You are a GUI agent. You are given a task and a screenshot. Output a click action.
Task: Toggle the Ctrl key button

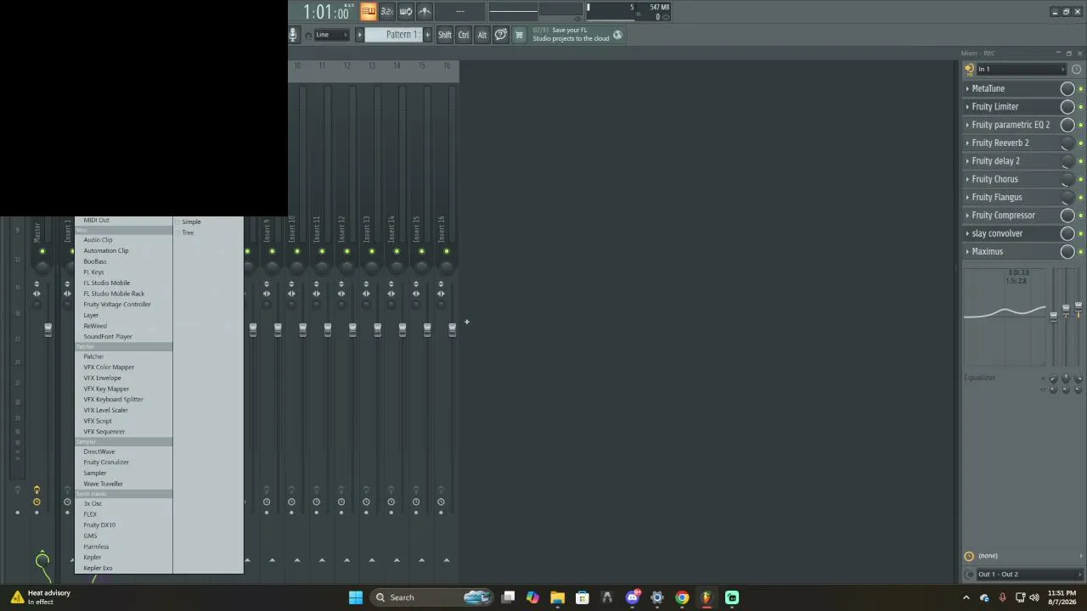coord(464,35)
